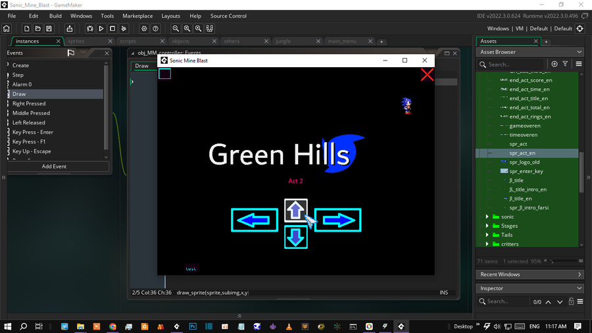Screen dimensions: 592x333
Task: Open the Asset Browser dropdown
Action: point(530,52)
